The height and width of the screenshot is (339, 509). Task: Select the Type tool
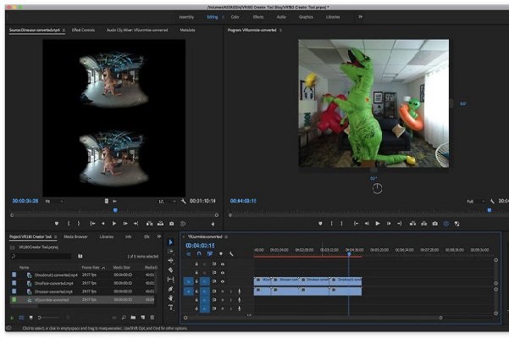(x=169, y=308)
